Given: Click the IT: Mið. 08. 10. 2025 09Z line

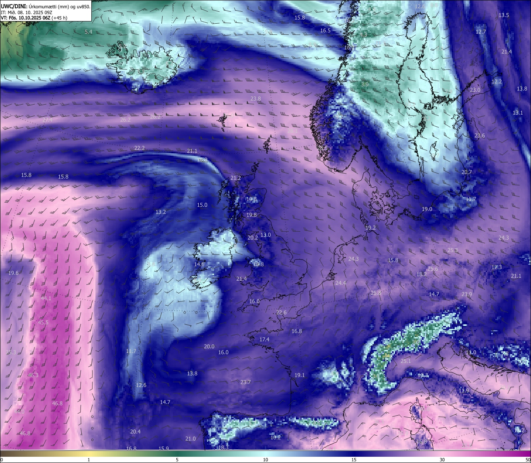Looking at the screenshot, I should click(x=27, y=12).
